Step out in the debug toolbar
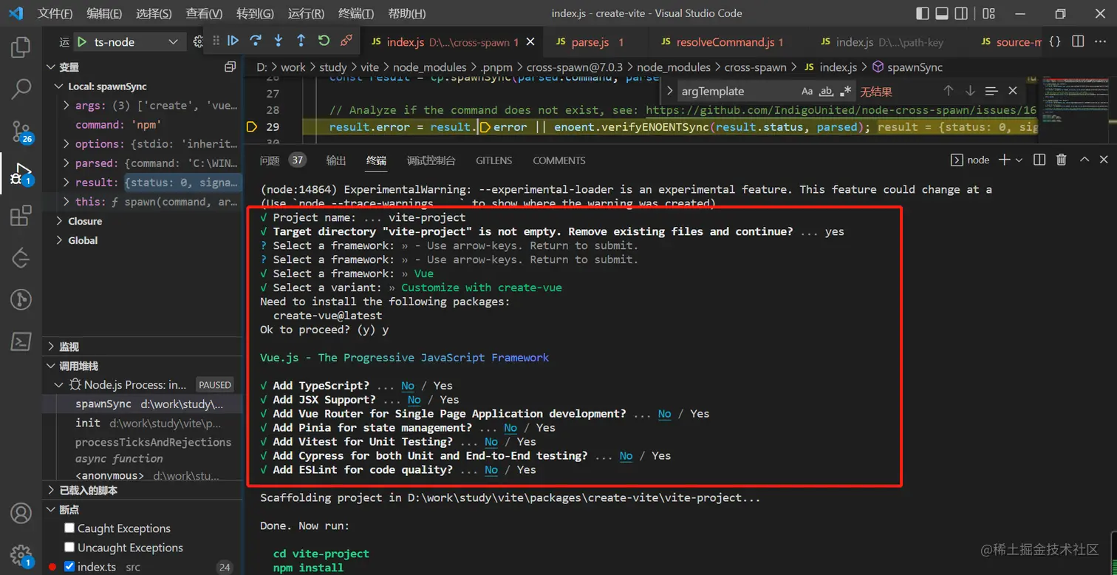The height and width of the screenshot is (575, 1117). [x=301, y=41]
